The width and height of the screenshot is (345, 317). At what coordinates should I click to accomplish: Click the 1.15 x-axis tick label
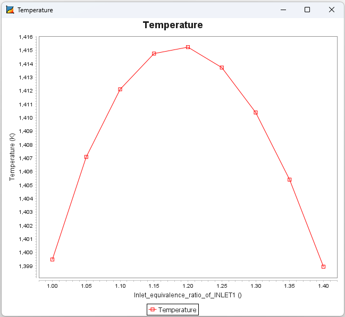coord(154,286)
